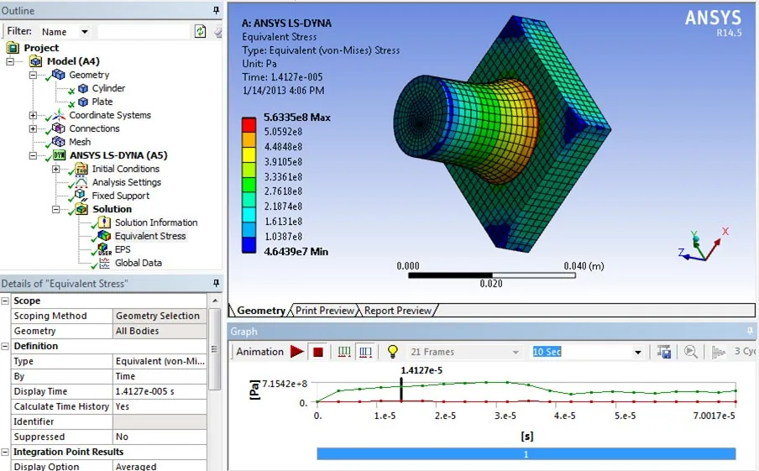Viewport: 759px width, 471px height.
Task: Stop the animation with the red square
Action: click(318, 352)
